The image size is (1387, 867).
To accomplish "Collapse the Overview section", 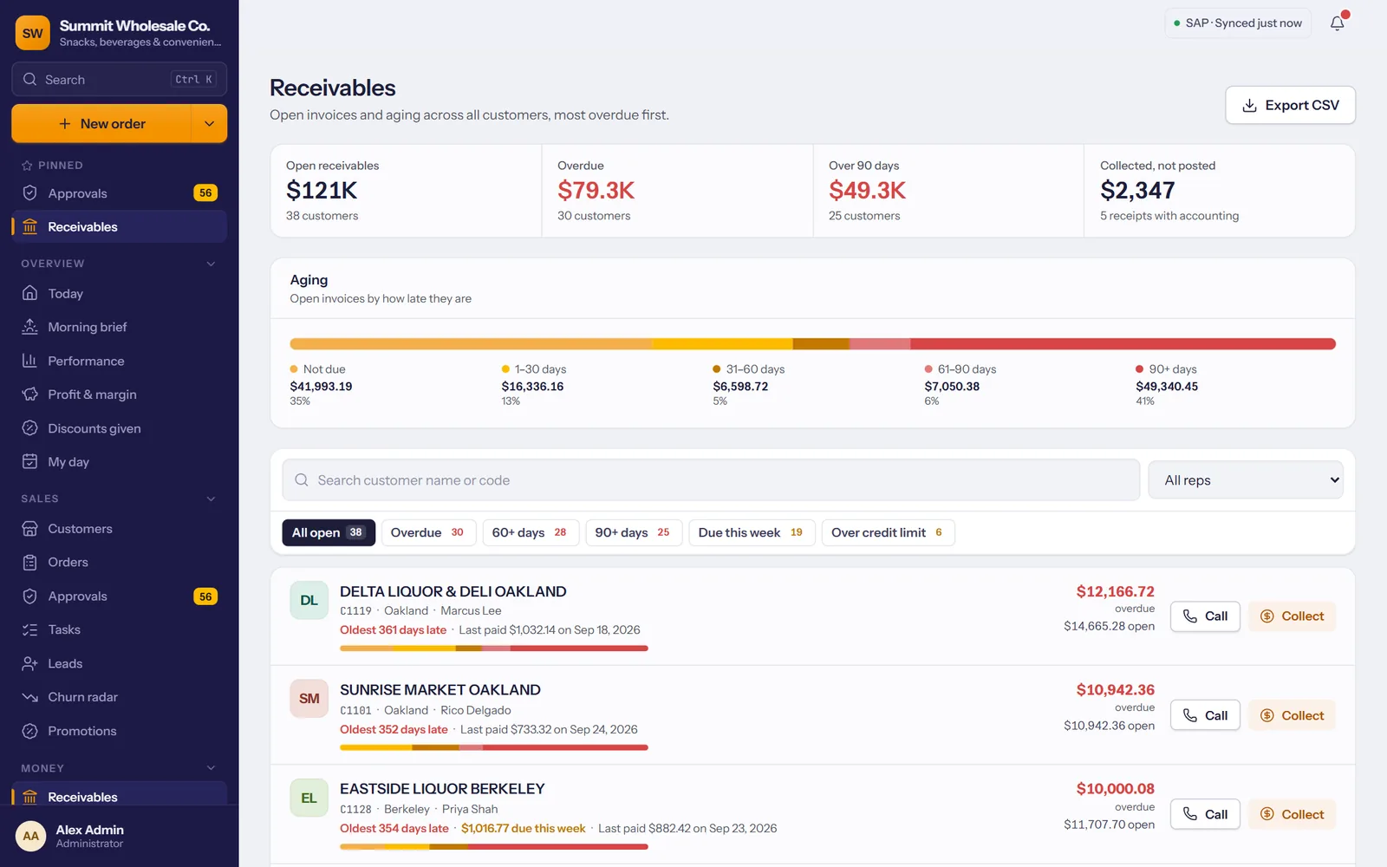I will 211,264.
